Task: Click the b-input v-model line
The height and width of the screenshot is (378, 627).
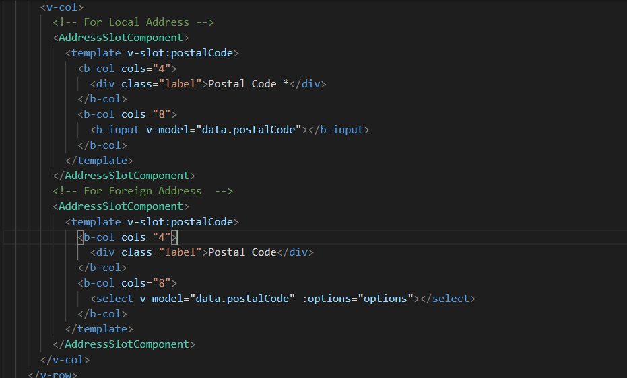Action: (x=230, y=130)
